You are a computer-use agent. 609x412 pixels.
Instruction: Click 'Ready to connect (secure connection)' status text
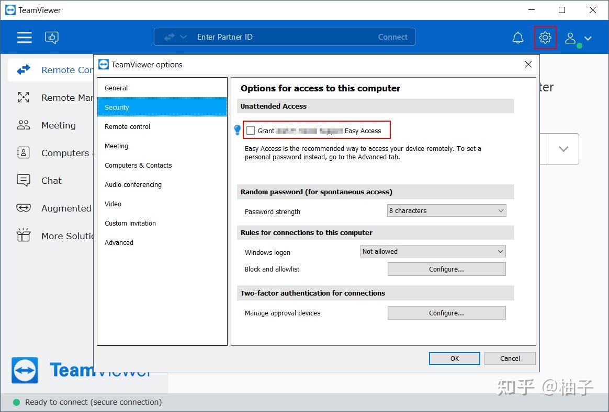(x=94, y=402)
